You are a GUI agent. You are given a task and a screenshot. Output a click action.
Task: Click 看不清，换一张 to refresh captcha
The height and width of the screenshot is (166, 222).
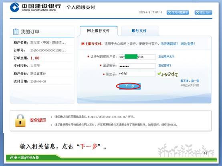190,81
